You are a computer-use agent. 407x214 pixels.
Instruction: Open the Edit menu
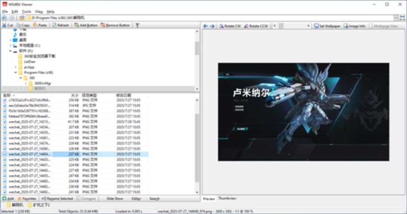pos(15,11)
